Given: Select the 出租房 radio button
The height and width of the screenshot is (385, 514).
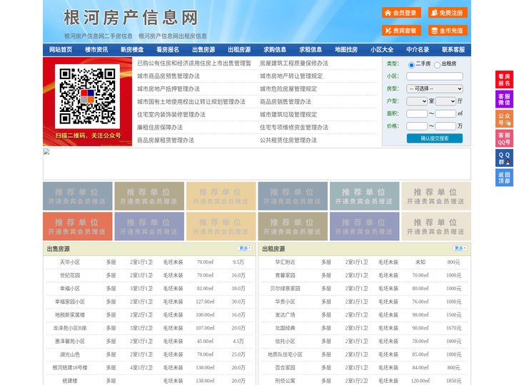Looking at the screenshot, I should (437, 65).
